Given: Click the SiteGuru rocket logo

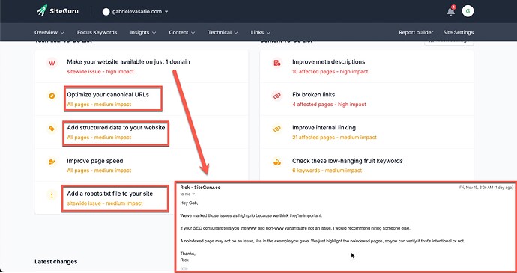Looking at the screenshot, I should [x=42, y=10].
